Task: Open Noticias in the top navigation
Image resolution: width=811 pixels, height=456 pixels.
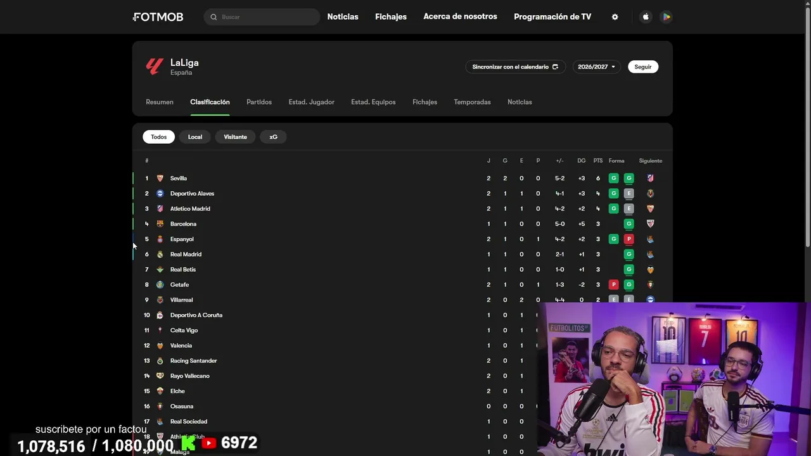Action: click(343, 16)
